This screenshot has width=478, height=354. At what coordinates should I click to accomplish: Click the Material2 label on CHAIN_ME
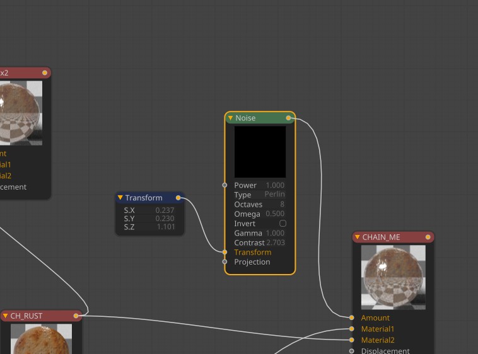click(378, 340)
